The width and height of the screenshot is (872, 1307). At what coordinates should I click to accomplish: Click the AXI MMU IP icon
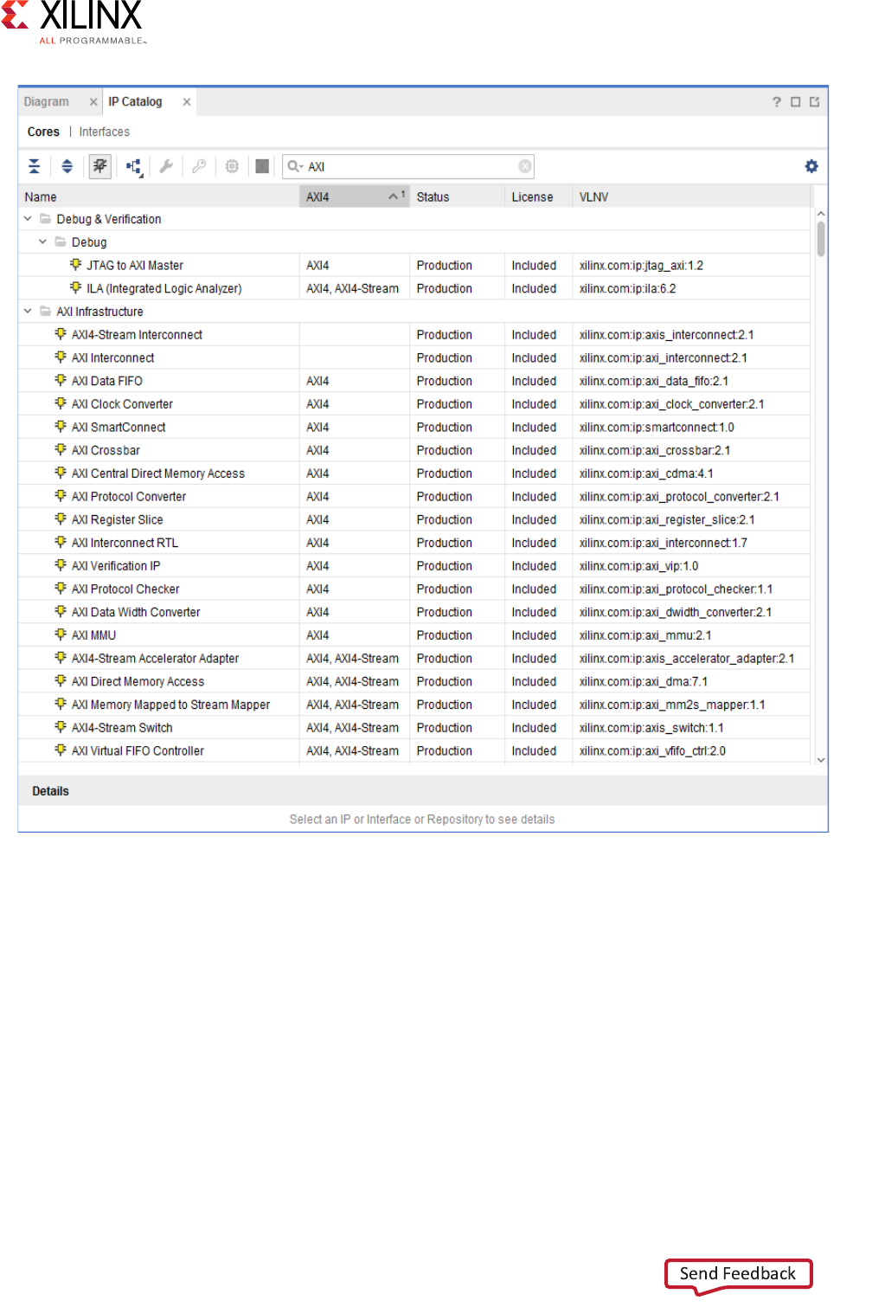click(x=61, y=634)
